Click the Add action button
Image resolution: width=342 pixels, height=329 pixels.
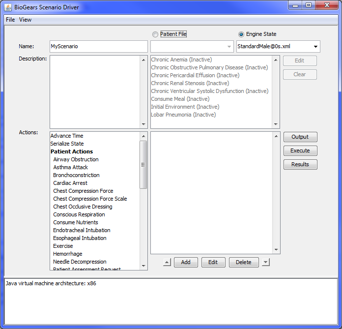(x=186, y=262)
